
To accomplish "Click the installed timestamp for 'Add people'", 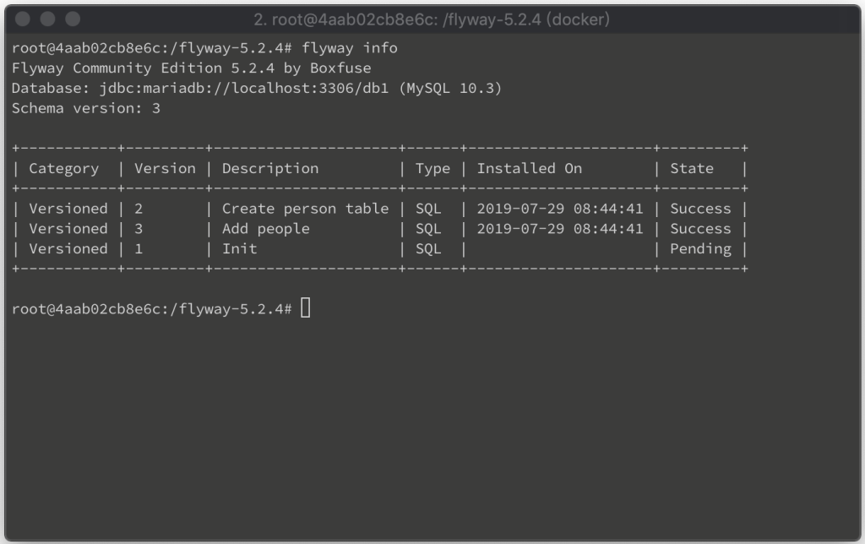I will tap(560, 228).
